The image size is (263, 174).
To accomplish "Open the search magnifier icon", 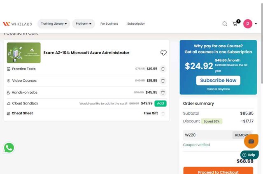I will click(225, 24).
